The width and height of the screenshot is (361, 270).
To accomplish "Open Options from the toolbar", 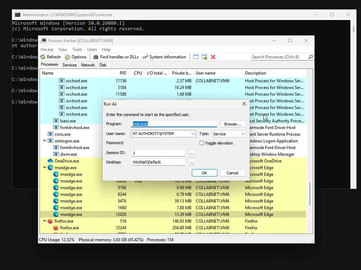I will coord(75,57).
